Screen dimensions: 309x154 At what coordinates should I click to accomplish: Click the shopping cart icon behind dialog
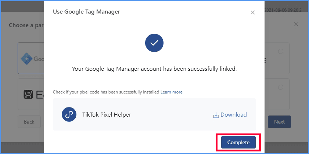(x=27, y=94)
